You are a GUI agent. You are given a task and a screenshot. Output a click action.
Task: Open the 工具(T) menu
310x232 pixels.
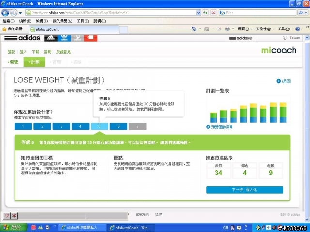coord(83,21)
